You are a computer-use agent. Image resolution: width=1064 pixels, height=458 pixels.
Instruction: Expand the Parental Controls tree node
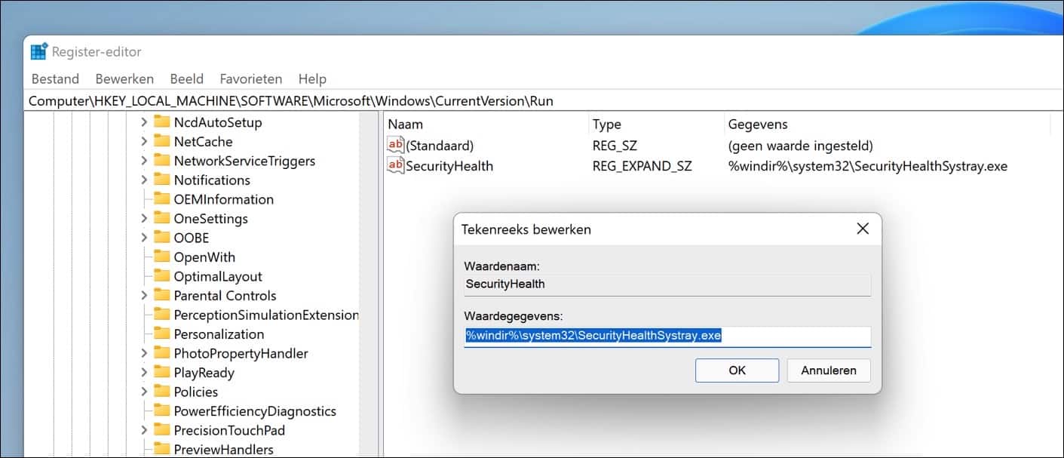[x=143, y=295]
